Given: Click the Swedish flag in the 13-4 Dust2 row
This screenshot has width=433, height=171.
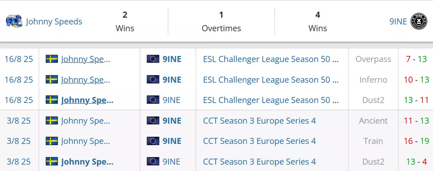Looking at the screenshot, I should click(x=52, y=162).
